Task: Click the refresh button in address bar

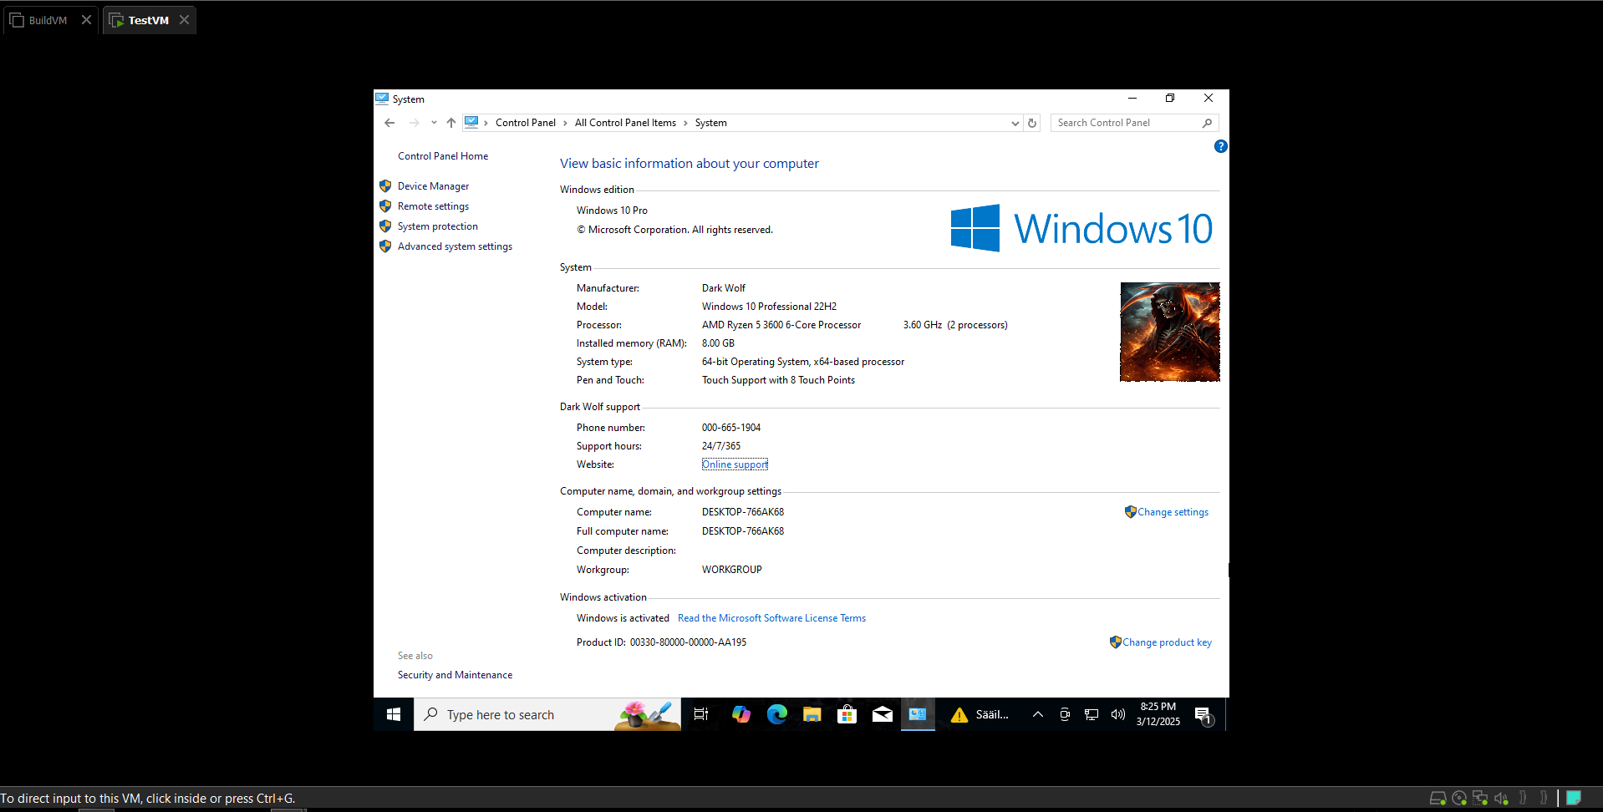Action: tap(1032, 123)
